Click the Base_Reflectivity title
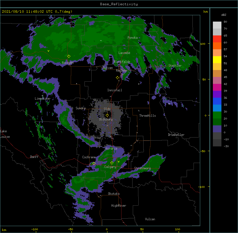 (x=119, y=4)
